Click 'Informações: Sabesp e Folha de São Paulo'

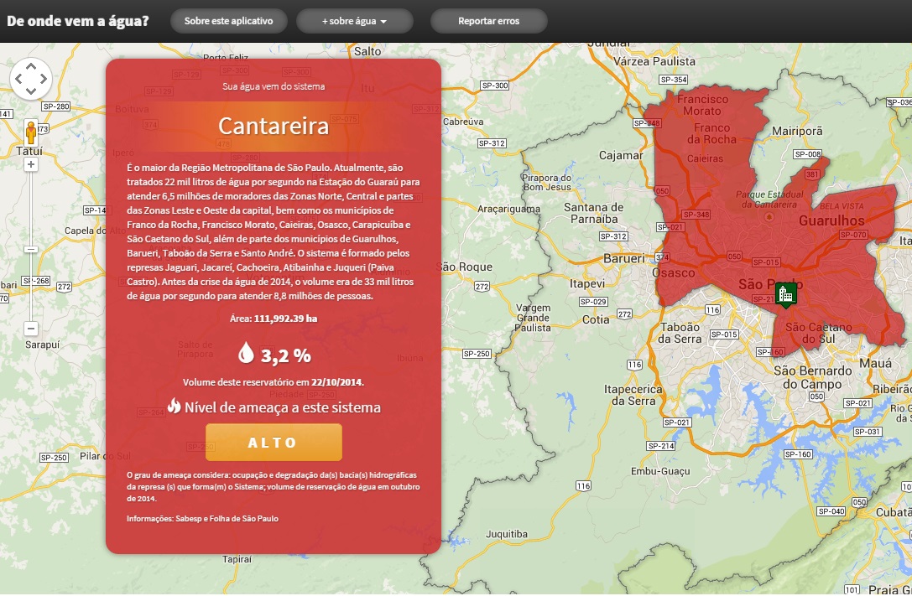pos(202,518)
